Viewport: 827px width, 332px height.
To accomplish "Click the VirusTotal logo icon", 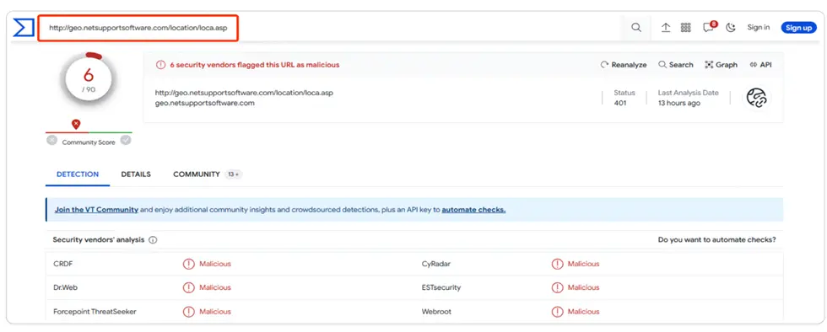I will pos(24,28).
